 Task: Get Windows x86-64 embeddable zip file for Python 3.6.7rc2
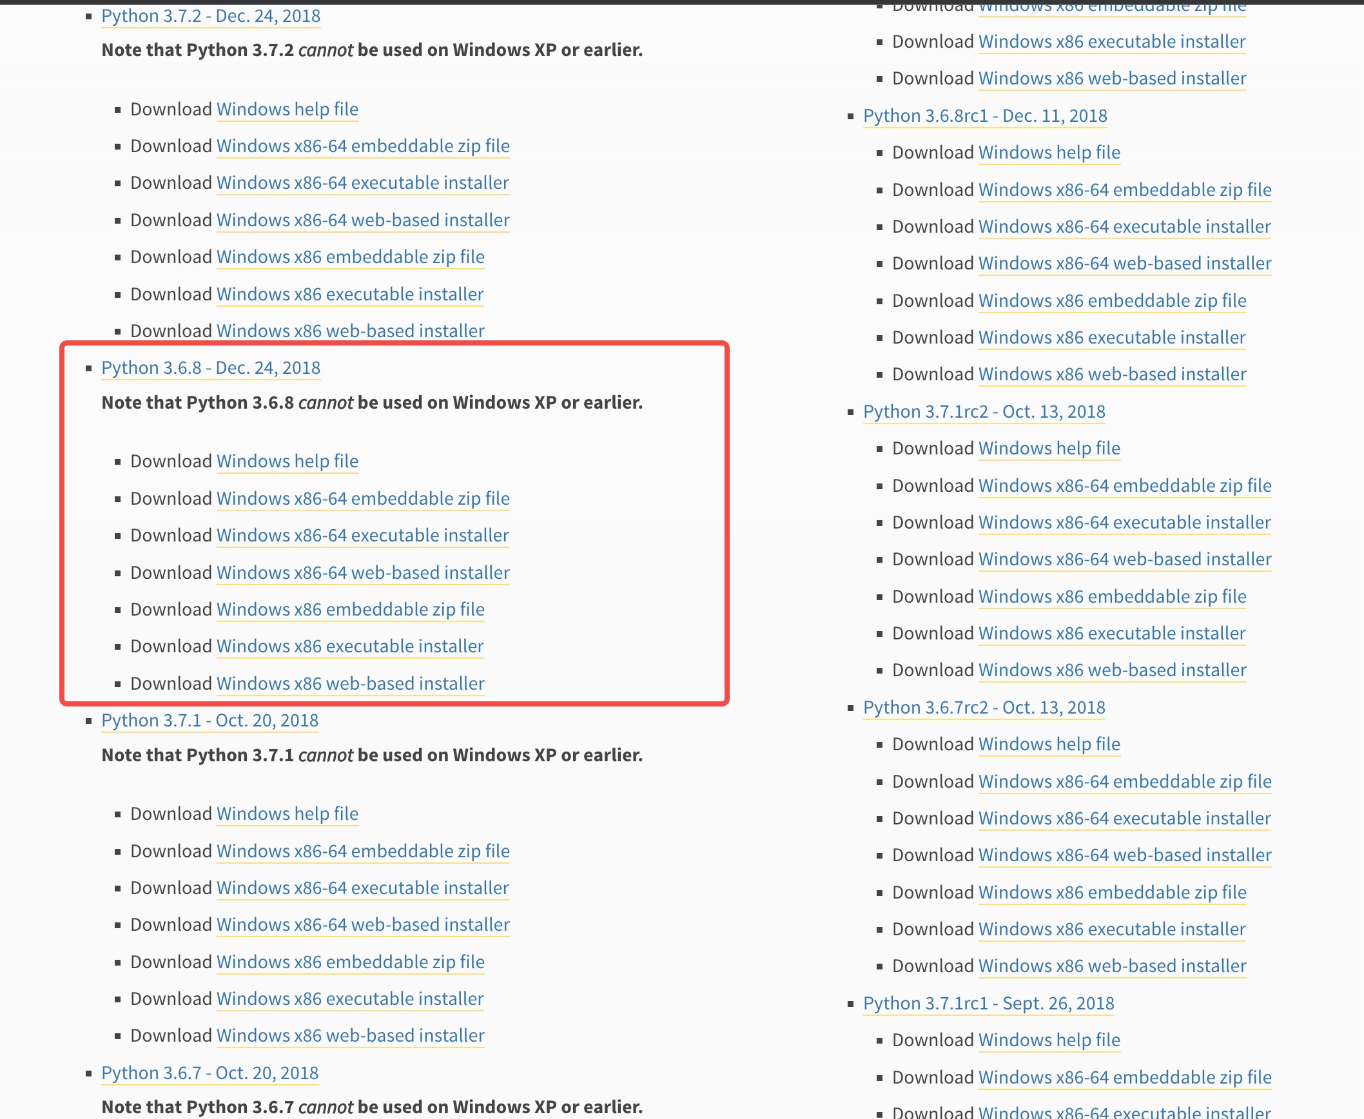[x=1125, y=782]
